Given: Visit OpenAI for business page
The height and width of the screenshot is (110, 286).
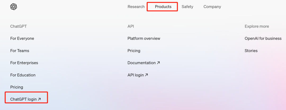Looking at the screenshot, I should coord(263,38).
